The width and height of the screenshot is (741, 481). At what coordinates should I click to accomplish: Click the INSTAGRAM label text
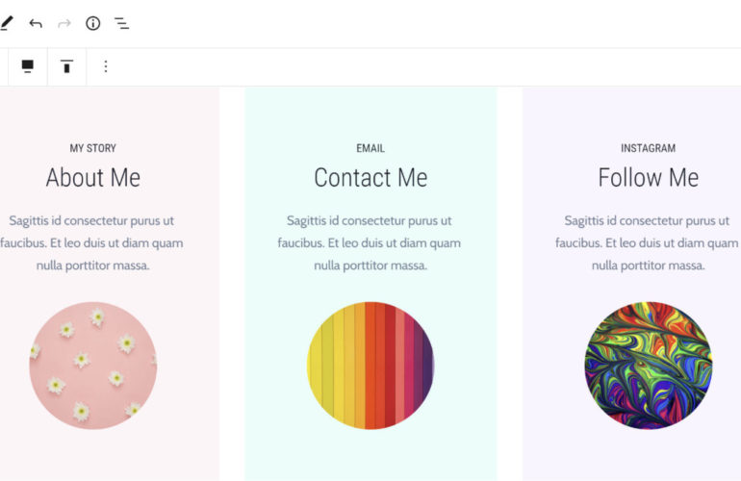tap(648, 148)
